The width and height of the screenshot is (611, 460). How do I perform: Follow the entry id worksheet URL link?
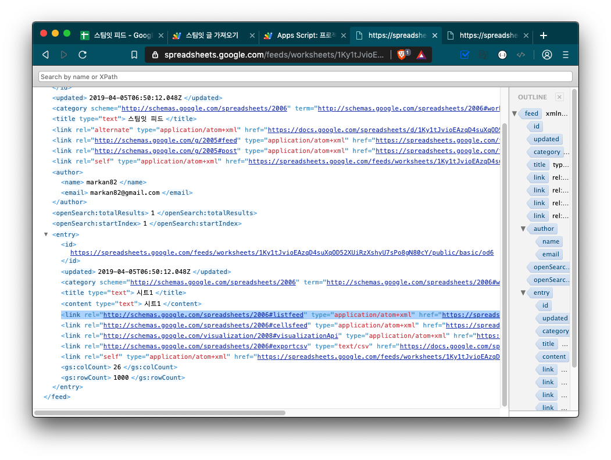[281, 253]
